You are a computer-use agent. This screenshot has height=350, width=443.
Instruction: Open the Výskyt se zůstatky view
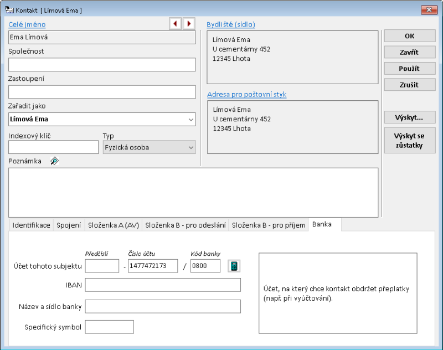coord(409,140)
